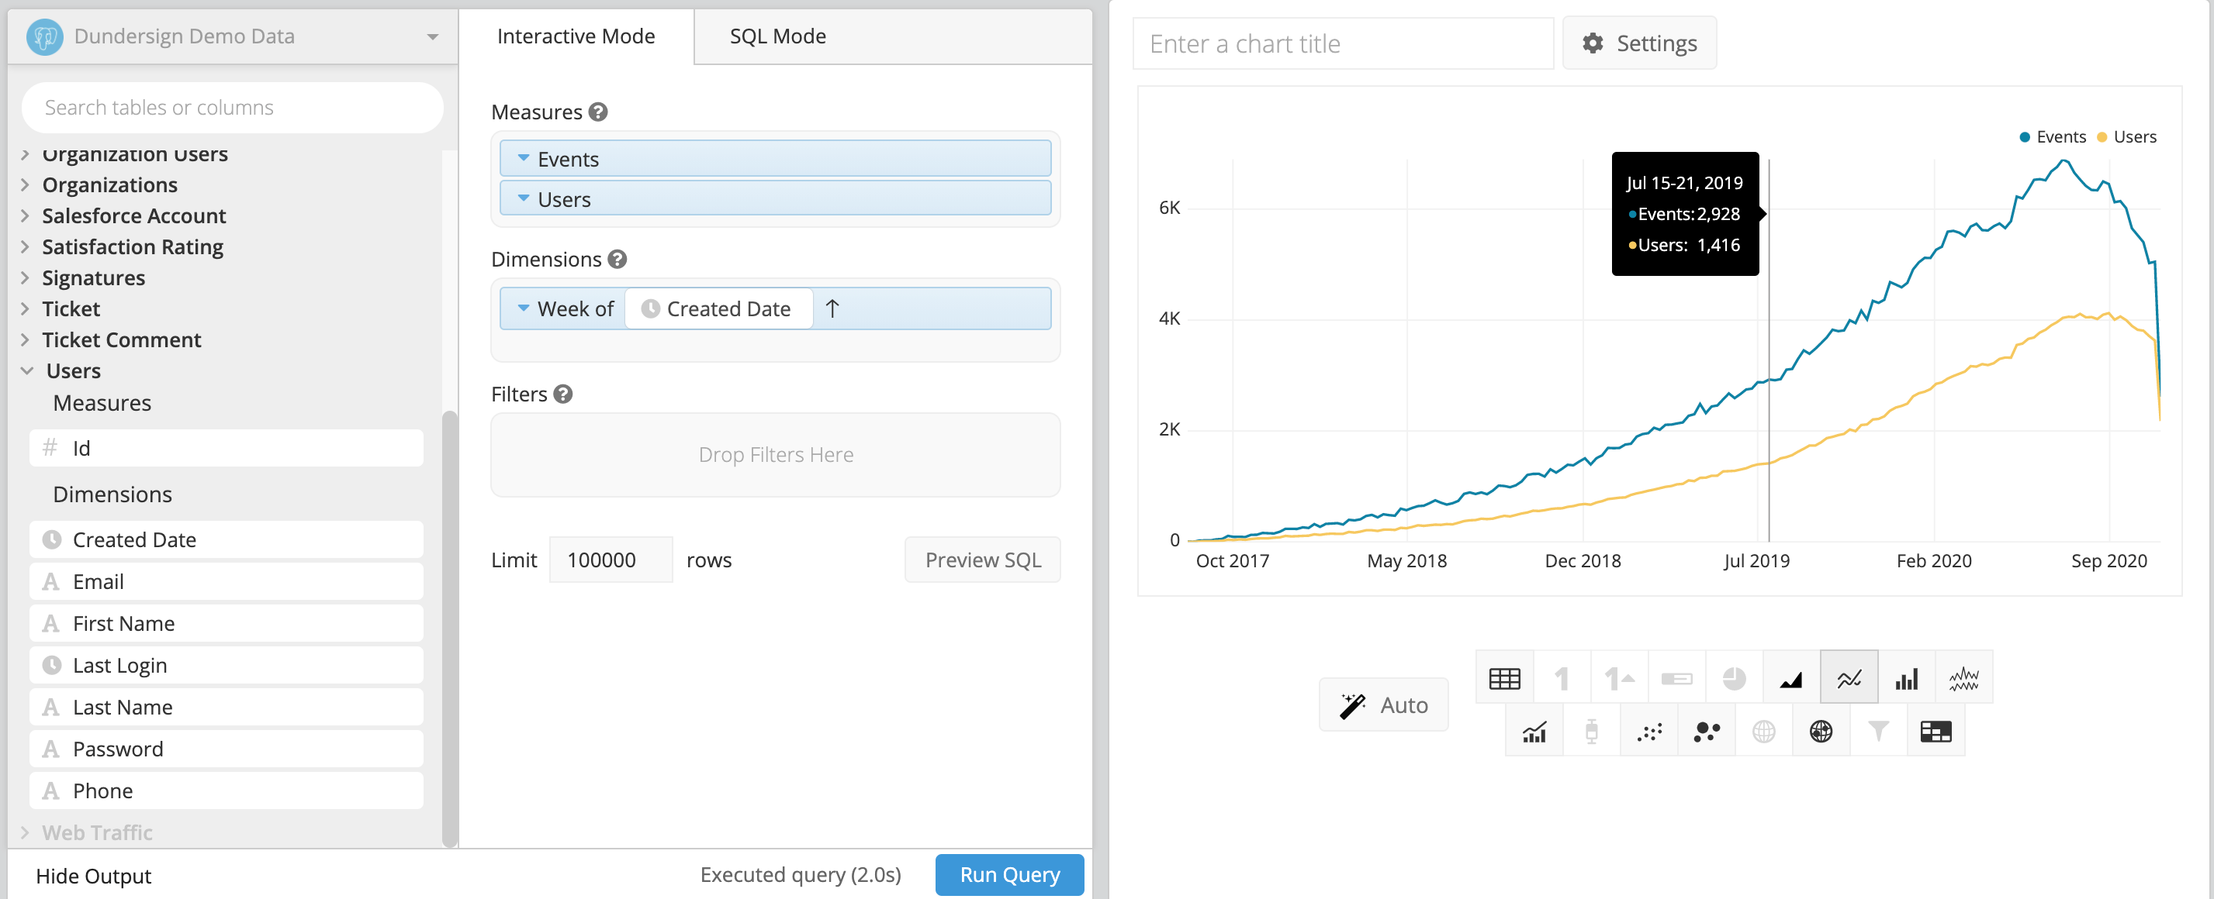2214x899 pixels.
Task: Click the clock icon on Created Date pill
Action: pyautogui.click(x=651, y=308)
